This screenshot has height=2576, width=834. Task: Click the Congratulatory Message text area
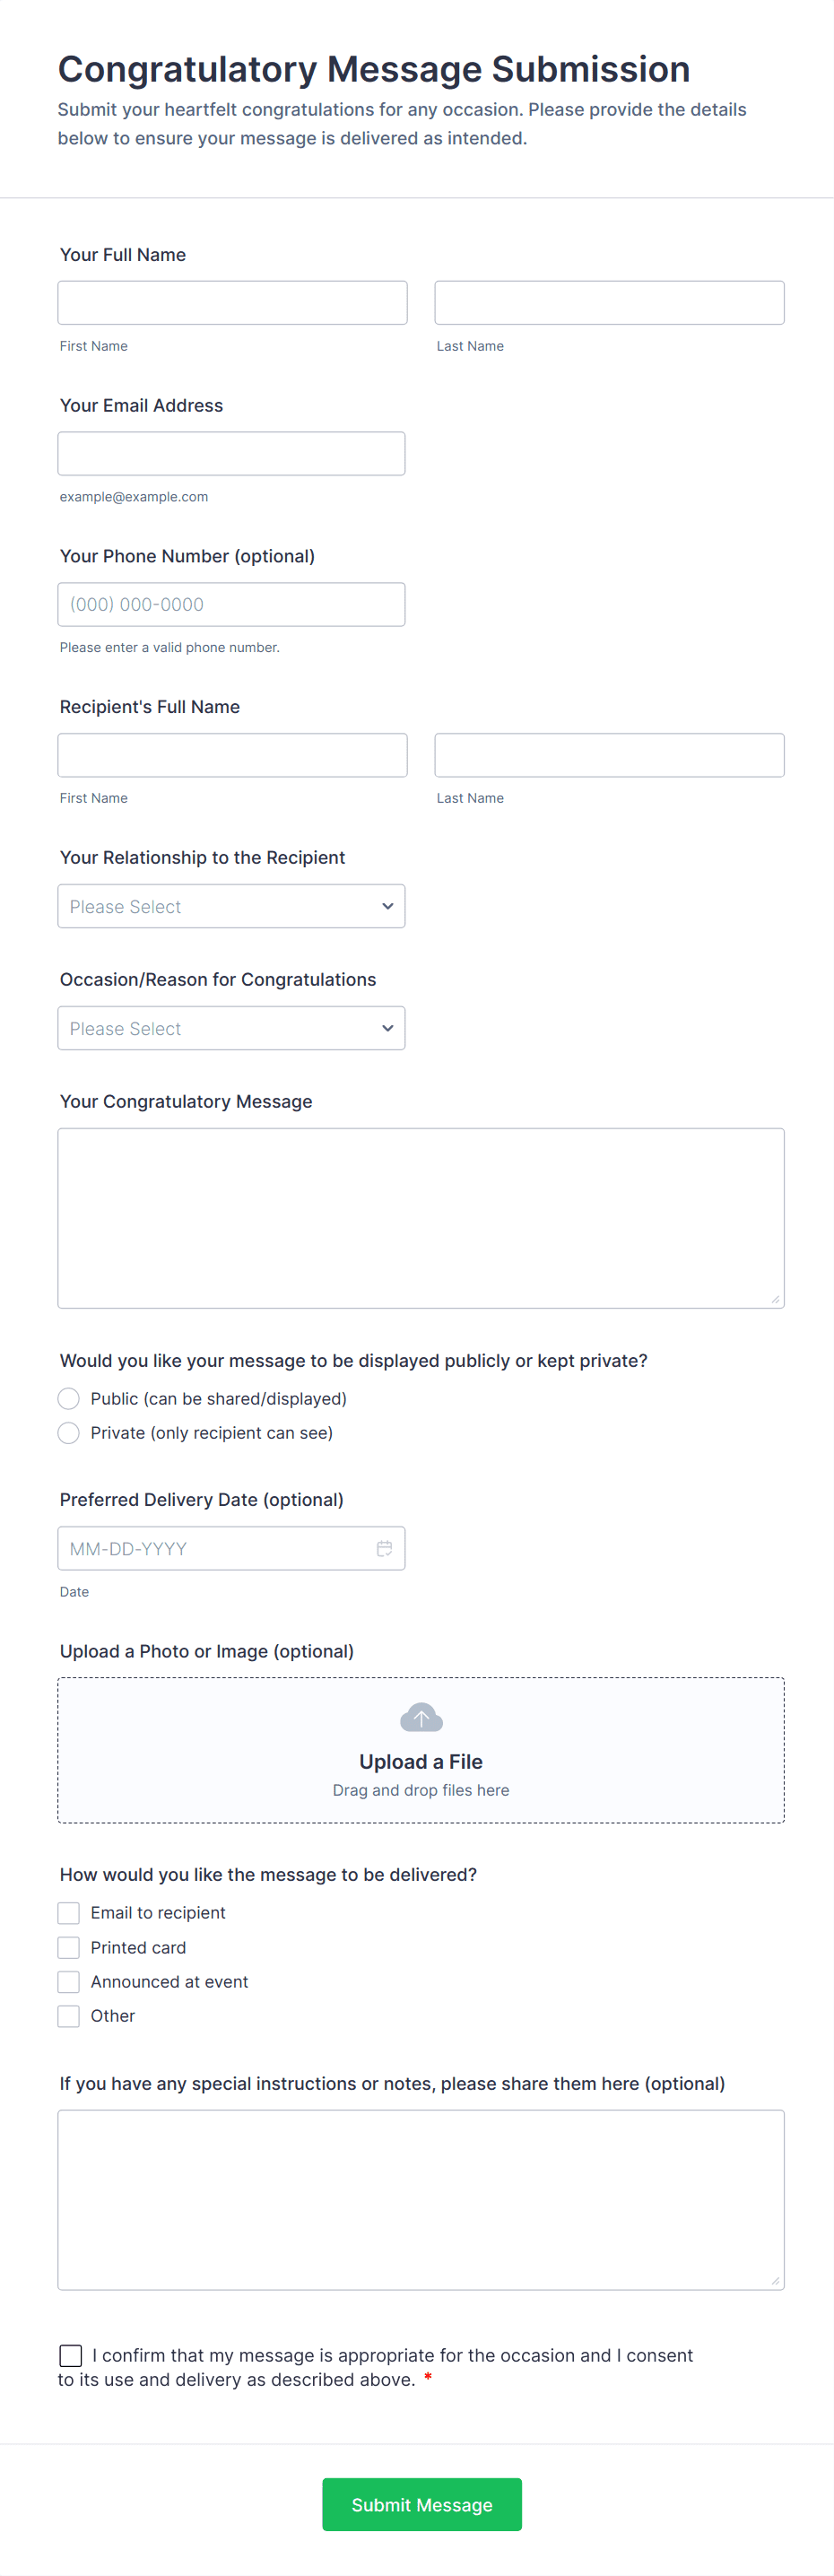point(421,1217)
